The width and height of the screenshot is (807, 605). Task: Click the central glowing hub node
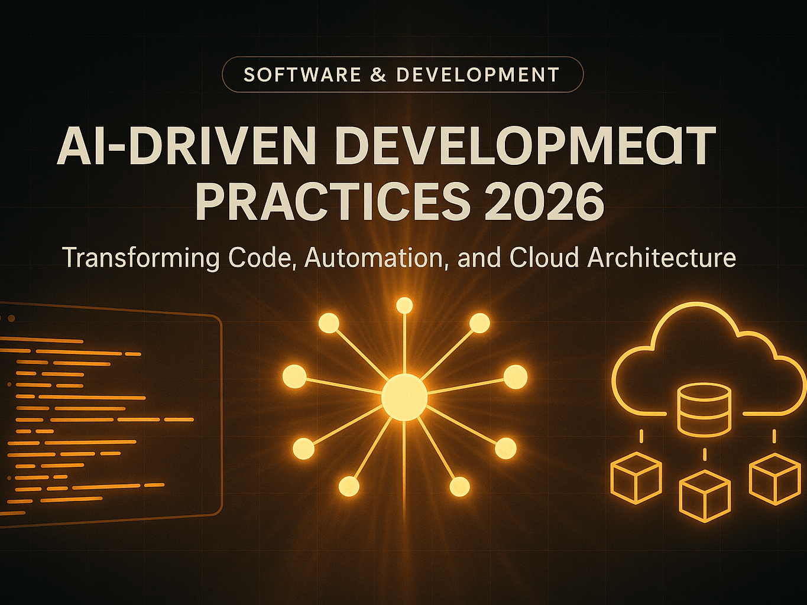[404, 397]
